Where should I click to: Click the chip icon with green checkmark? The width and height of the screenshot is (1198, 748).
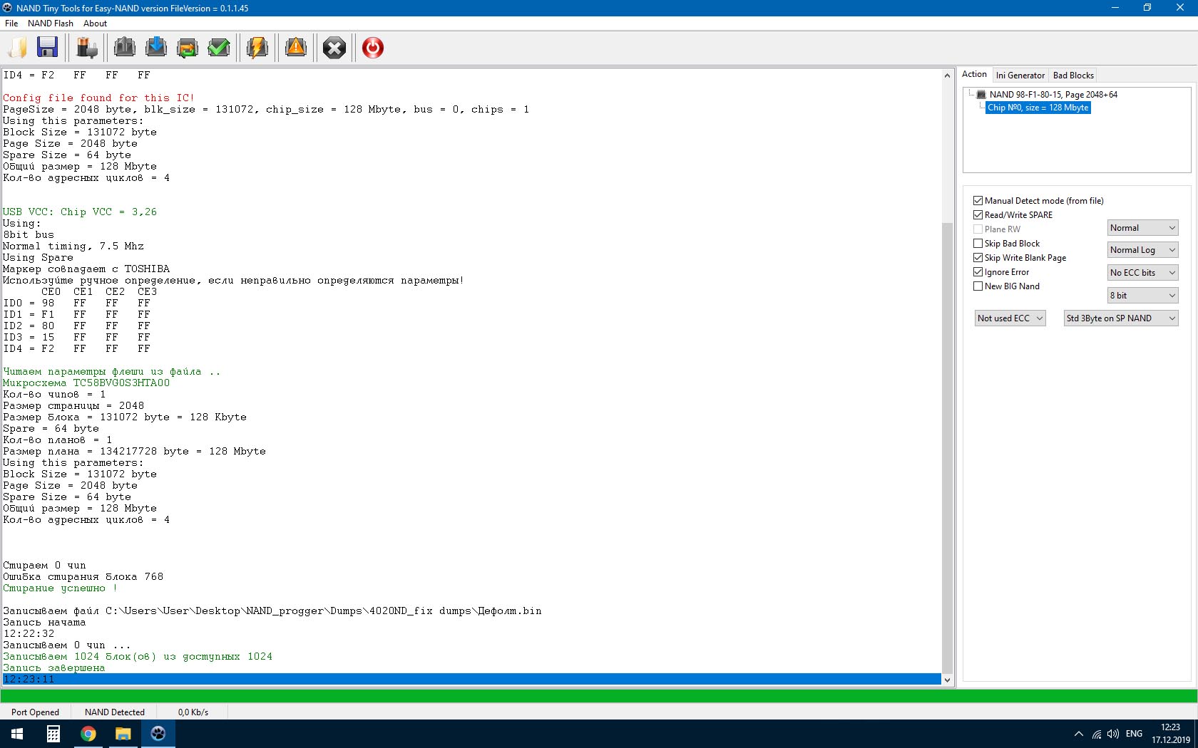(x=218, y=48)
